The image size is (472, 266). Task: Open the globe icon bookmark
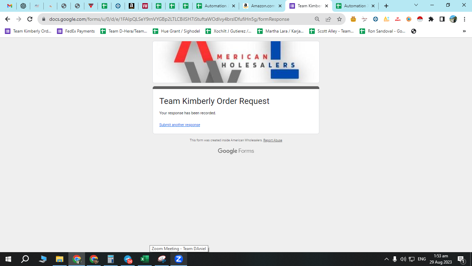tap(414, 31)
